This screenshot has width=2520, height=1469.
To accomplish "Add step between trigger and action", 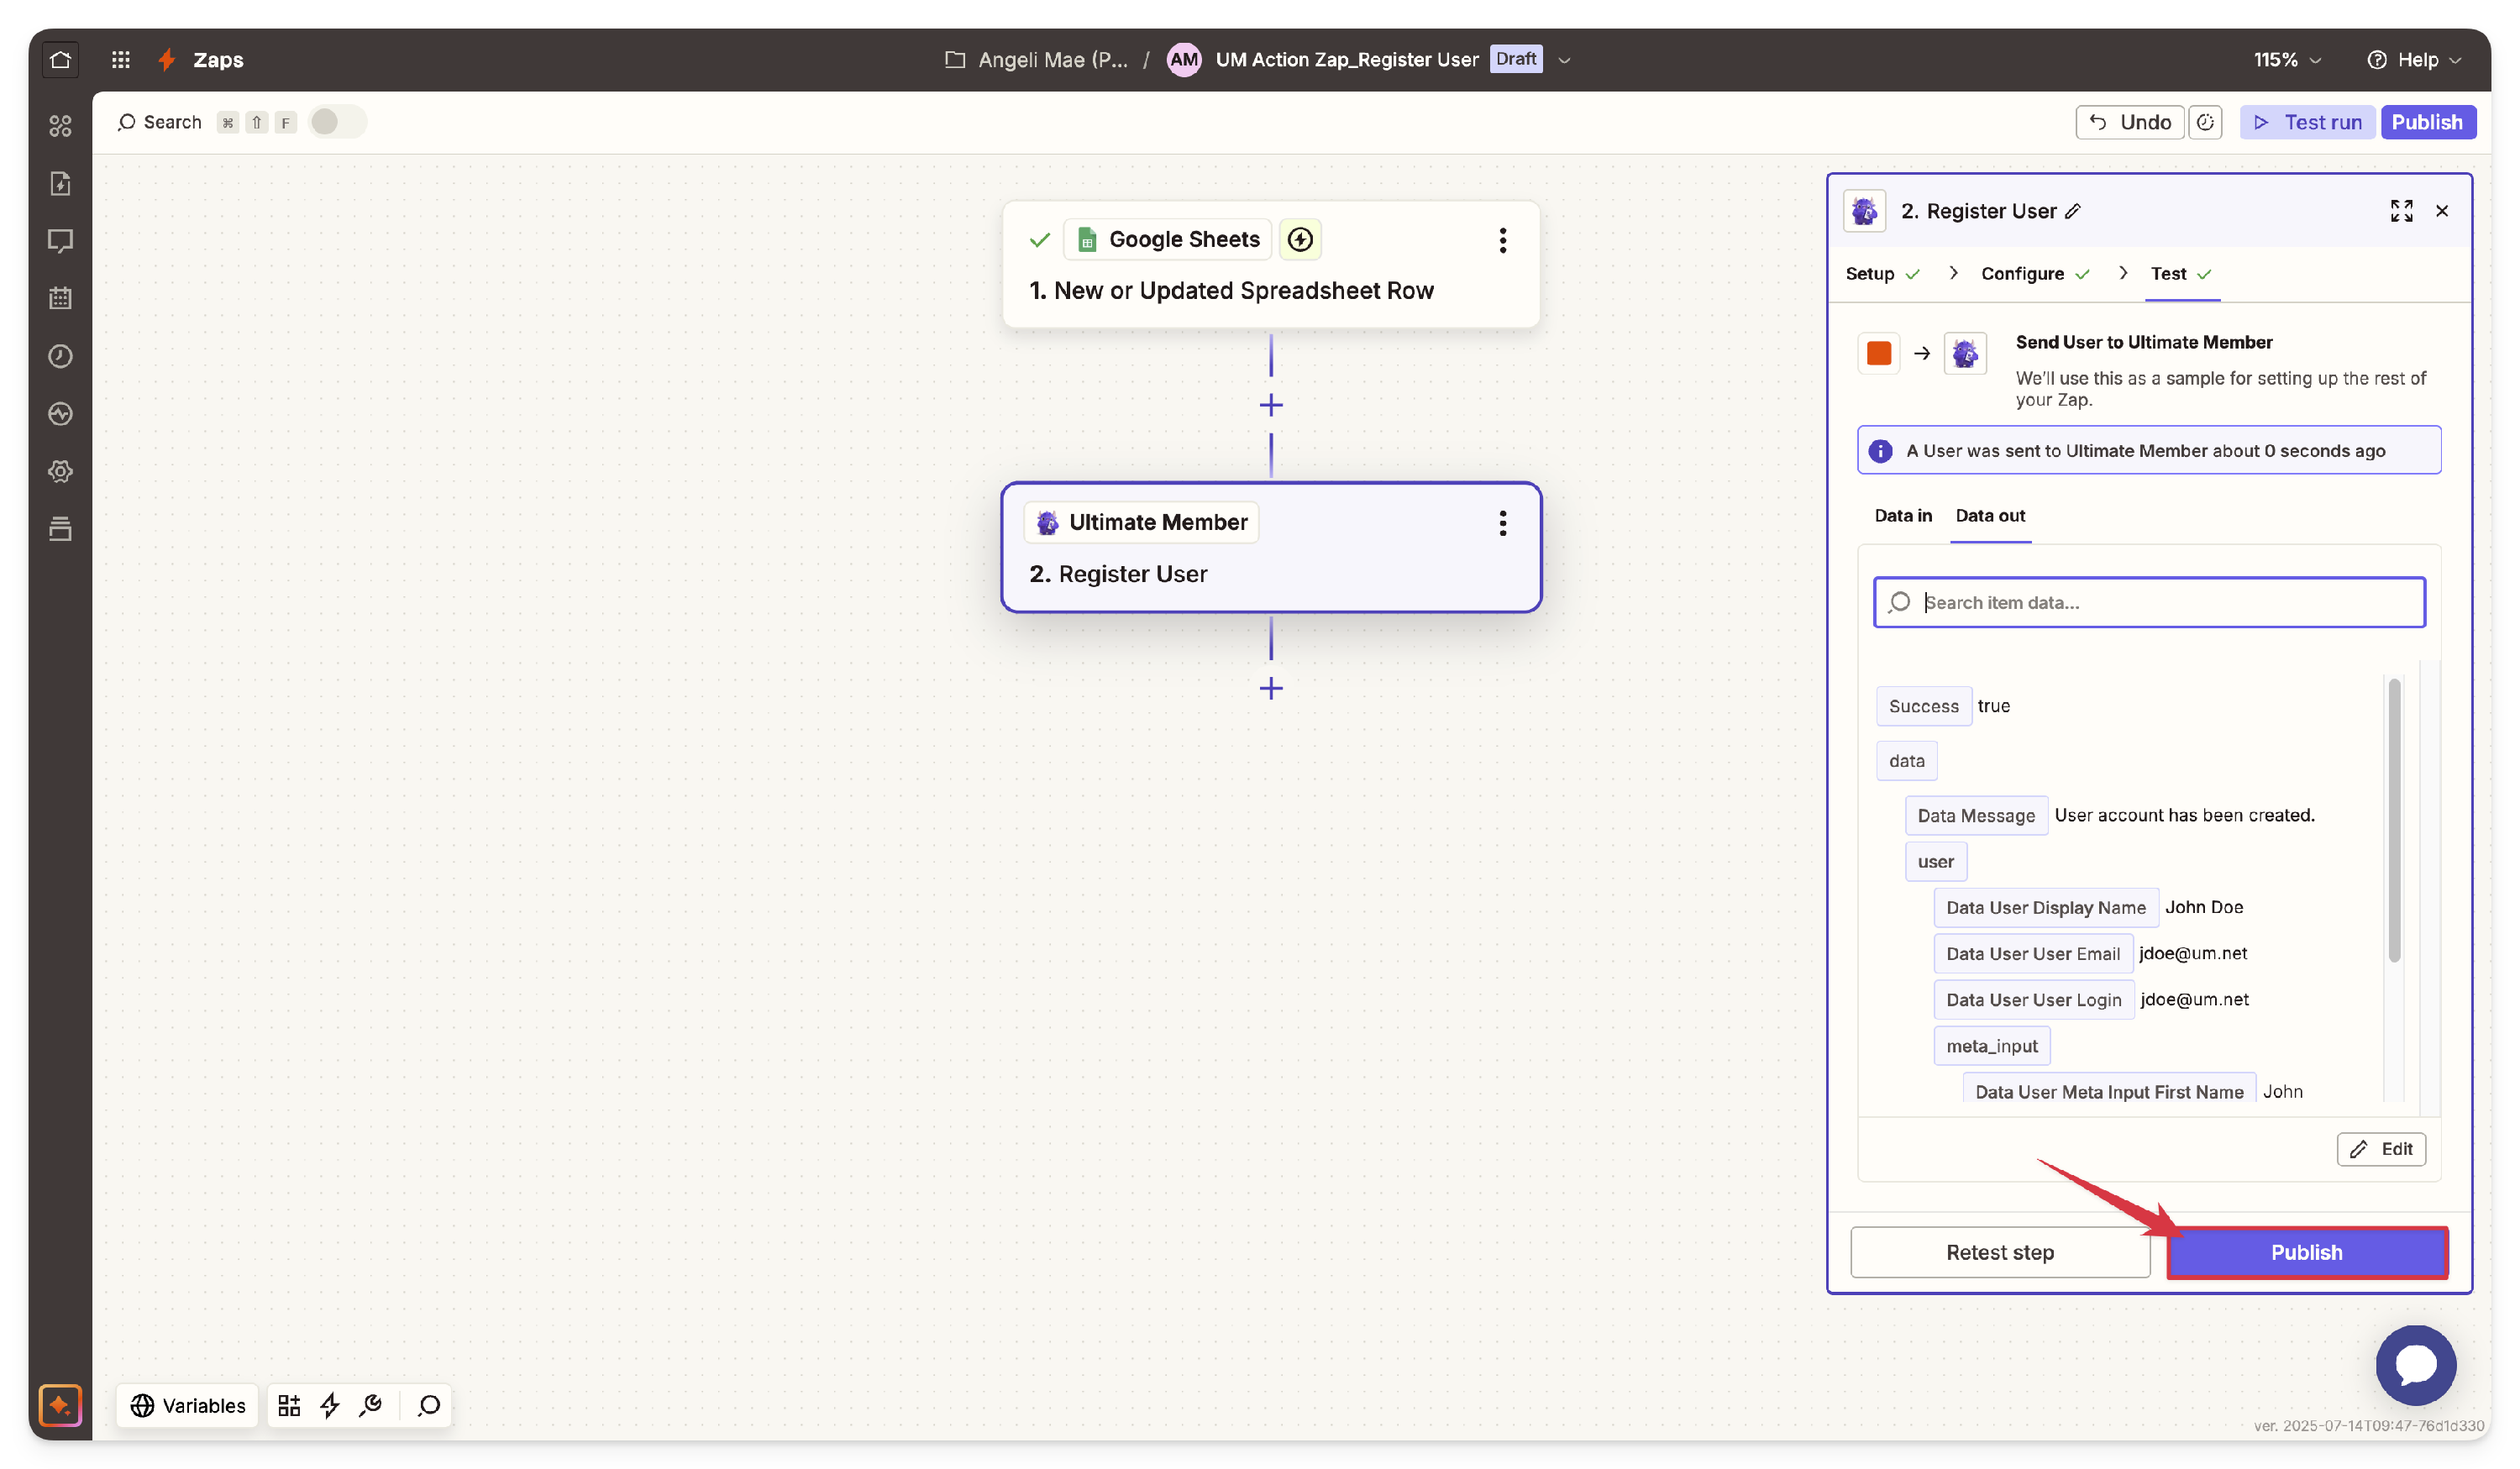I will [1271, 405].
